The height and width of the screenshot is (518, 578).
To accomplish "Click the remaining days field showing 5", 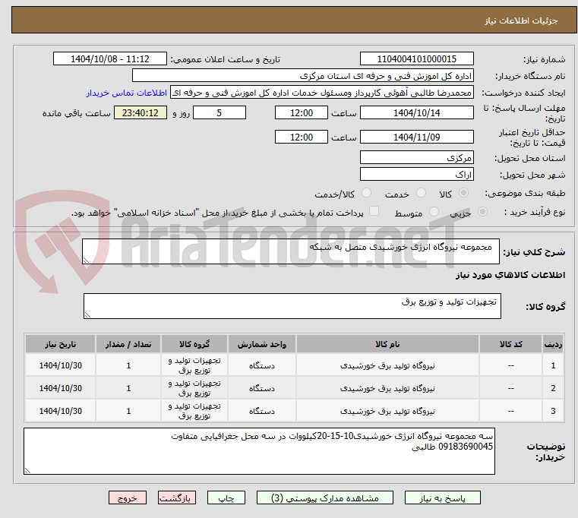I will point(220,112).
